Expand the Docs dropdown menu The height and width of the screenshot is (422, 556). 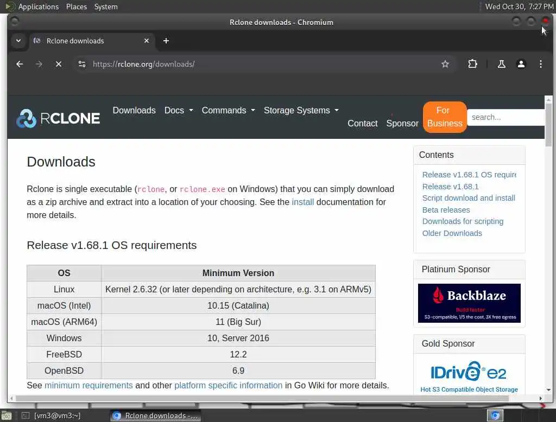tap(179, 111)
